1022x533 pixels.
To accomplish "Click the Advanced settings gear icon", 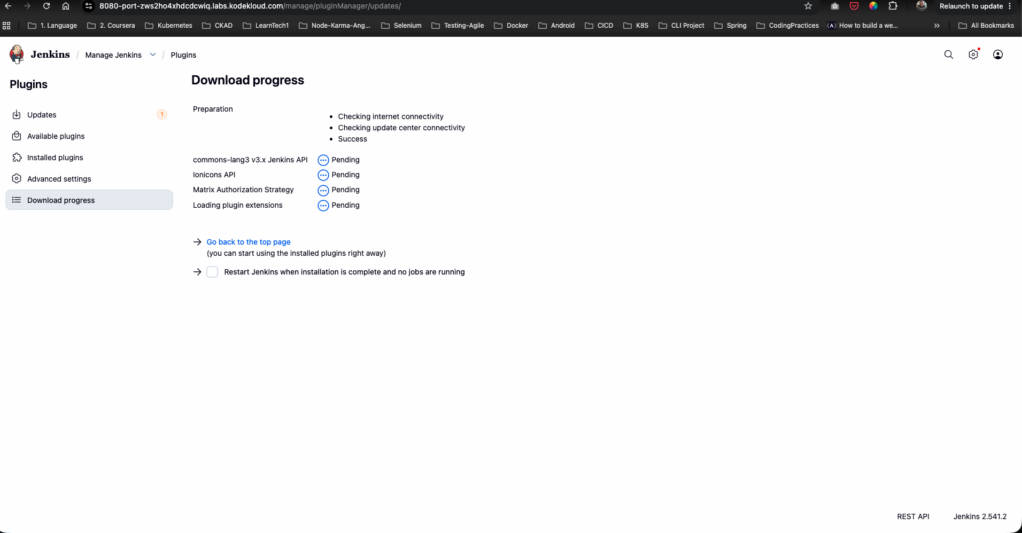I will click(17, 179).
